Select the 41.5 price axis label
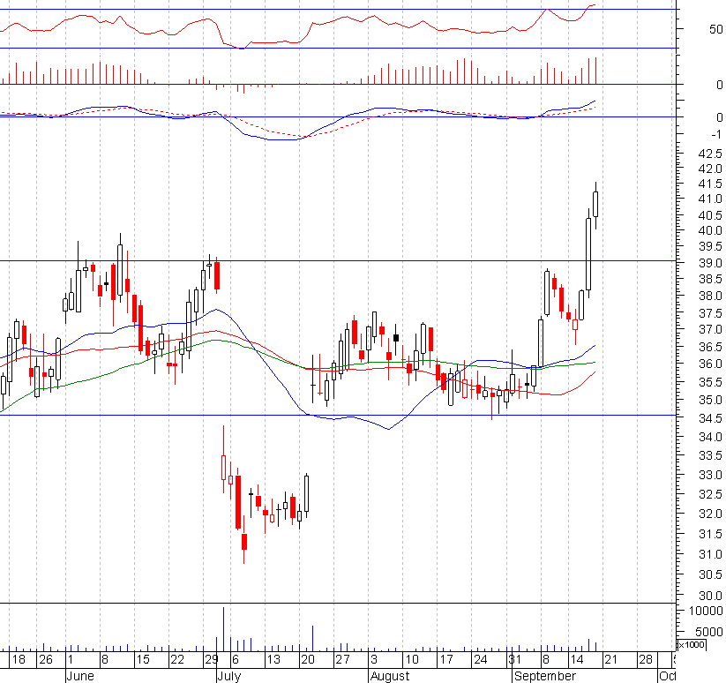Image resolution: width=726 pixels, height=683 pixels. pos(710,184)
